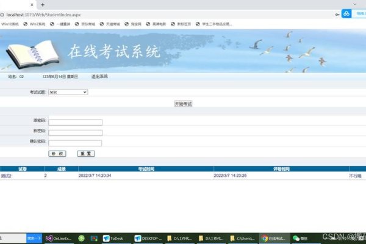
Task: Open the Win7系统 bookmark
Action: 34,24
